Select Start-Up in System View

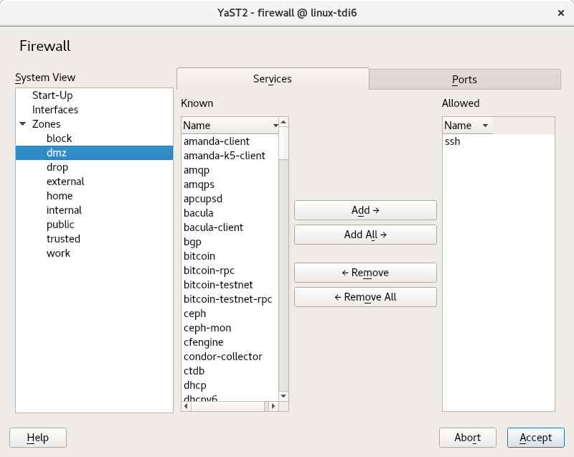(52, 95)
